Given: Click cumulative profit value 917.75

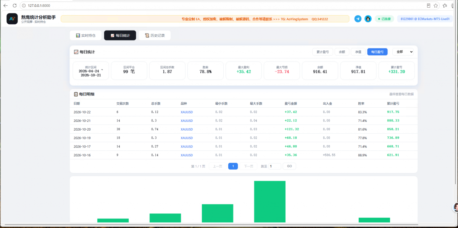Looking at the screenshot, I should 393,112.
